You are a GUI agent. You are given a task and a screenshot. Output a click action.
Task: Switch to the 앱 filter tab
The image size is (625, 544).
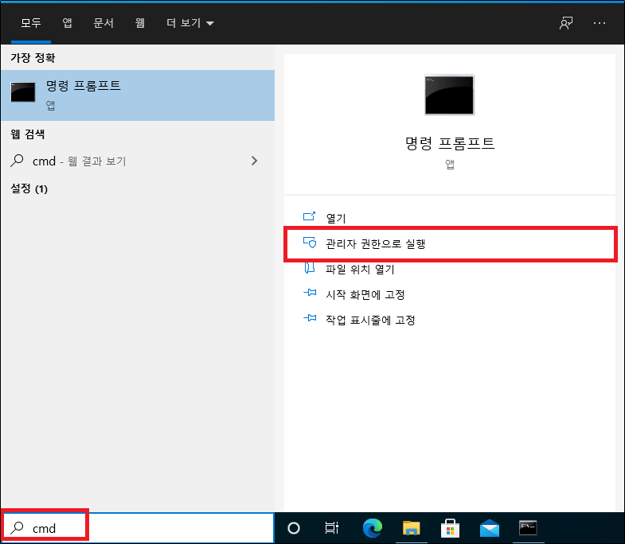point(67,23)
